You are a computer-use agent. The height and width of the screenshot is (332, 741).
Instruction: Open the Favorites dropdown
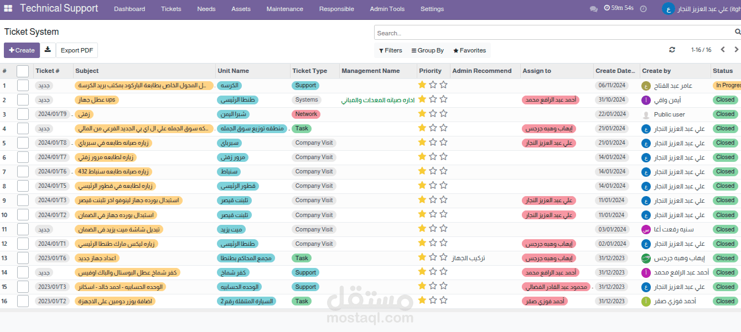pyautogui.click(x=470, y=50)
